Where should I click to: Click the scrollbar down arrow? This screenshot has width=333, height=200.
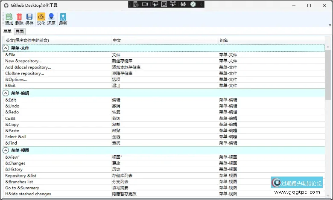click(328, 196)
